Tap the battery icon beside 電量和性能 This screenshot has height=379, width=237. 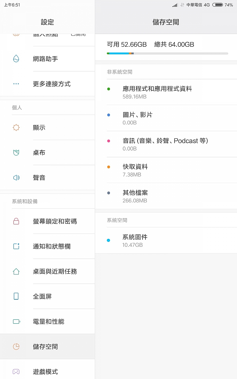point(16,321)
